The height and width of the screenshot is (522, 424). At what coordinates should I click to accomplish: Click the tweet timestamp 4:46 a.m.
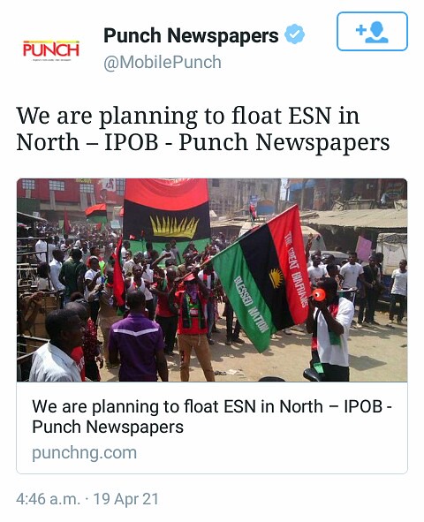coord(49,499)
